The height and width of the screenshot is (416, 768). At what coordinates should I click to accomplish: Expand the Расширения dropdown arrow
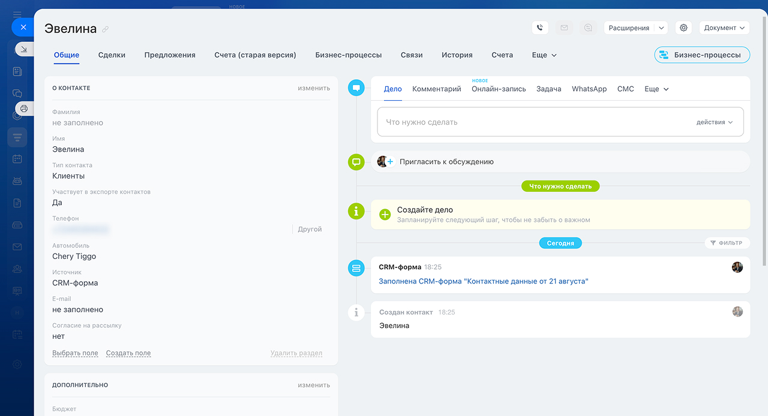tap(661, 28)
